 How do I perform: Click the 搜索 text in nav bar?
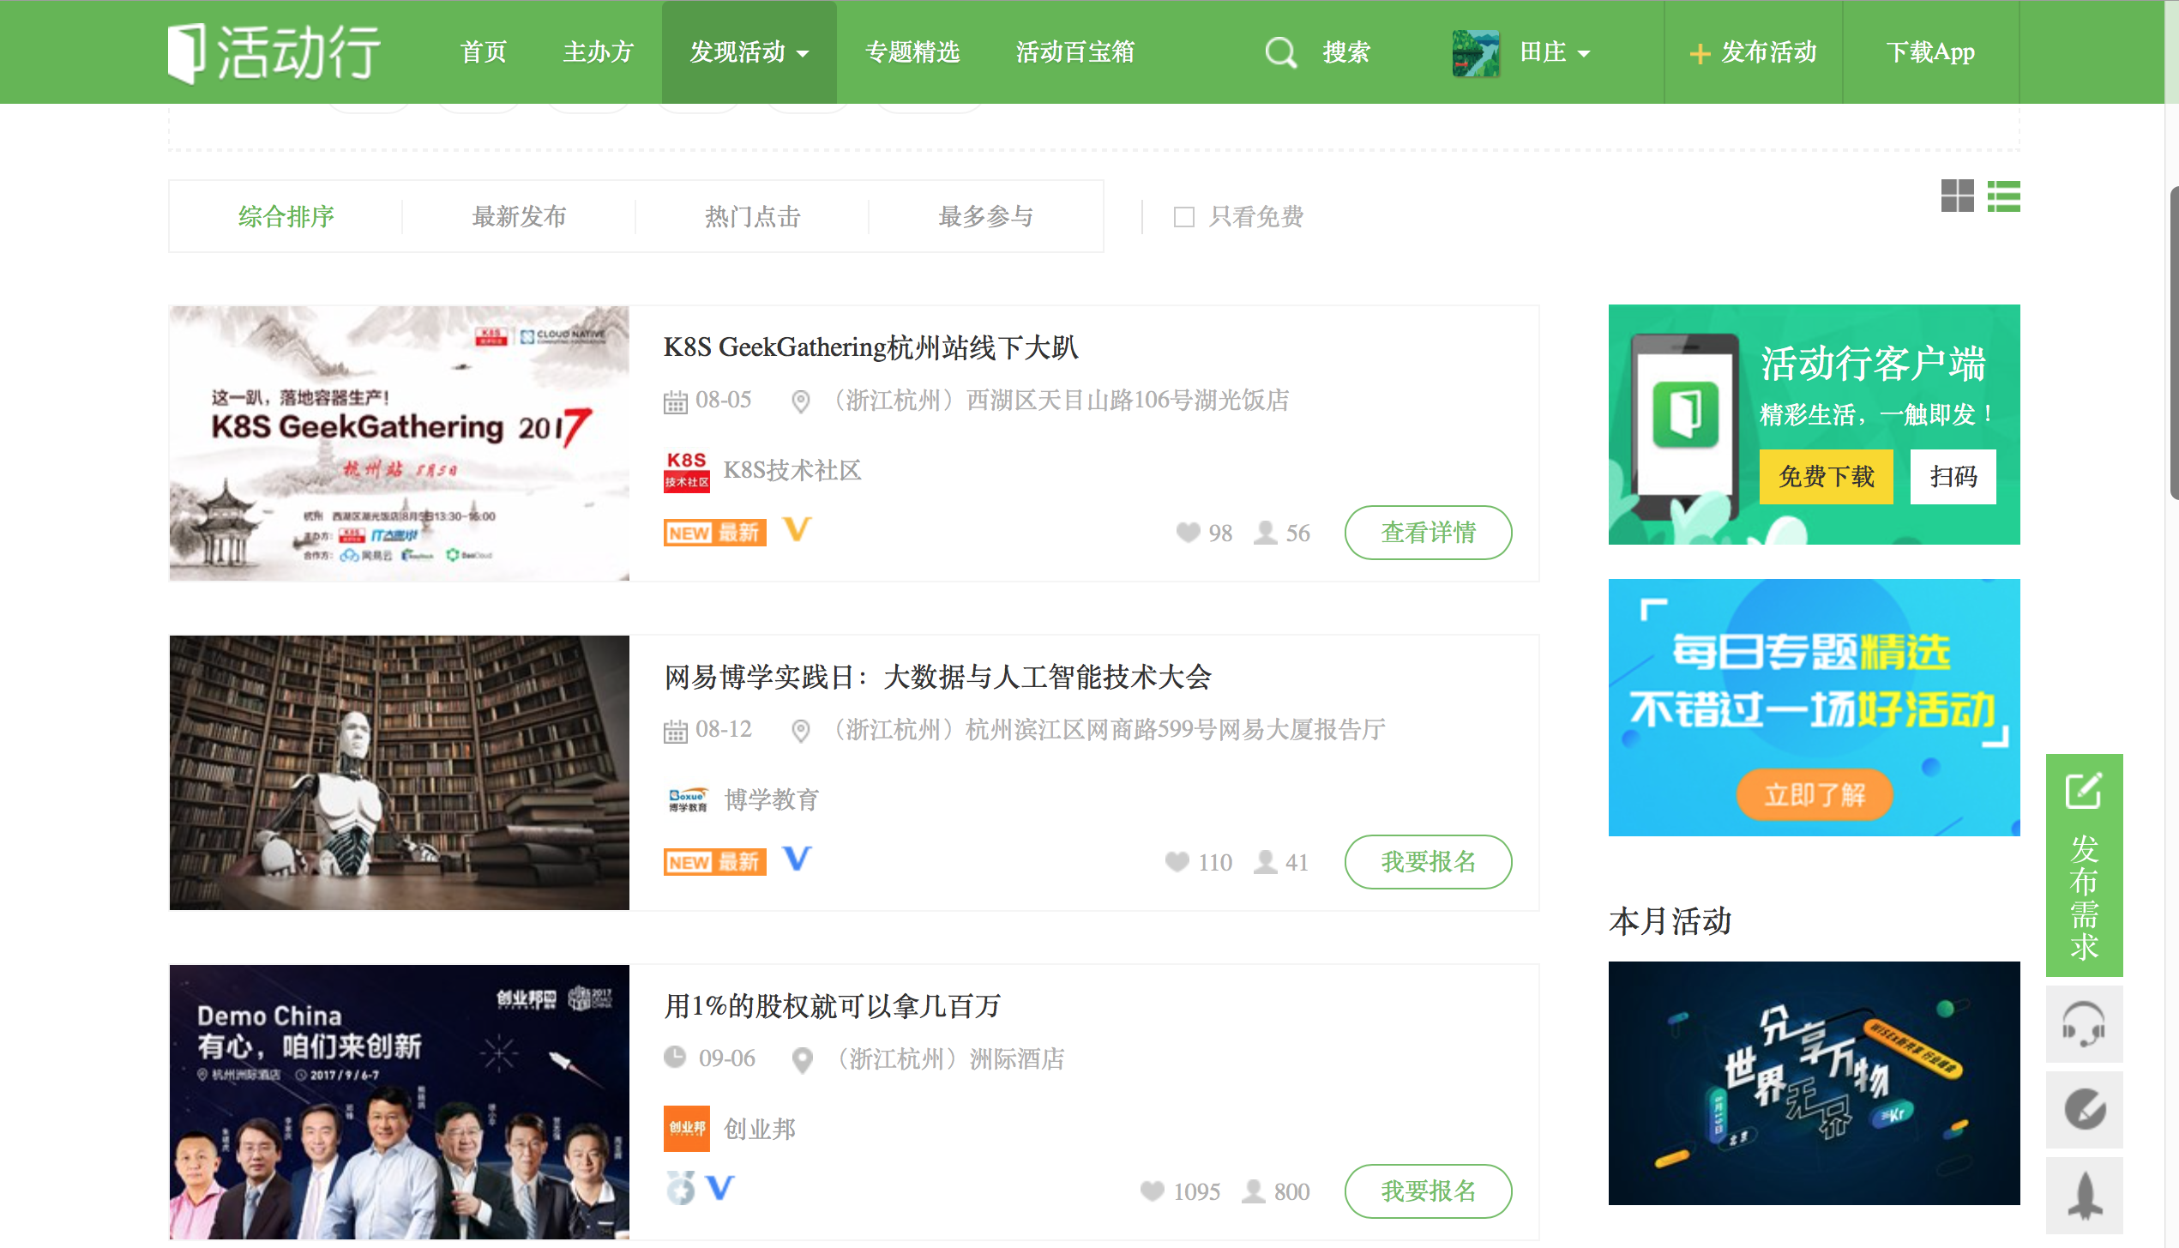pyautogui.click(x=1346, y=52)
